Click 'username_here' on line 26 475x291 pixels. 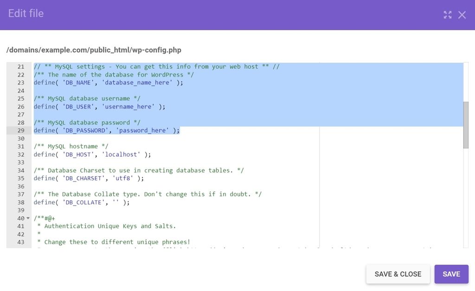128,107
